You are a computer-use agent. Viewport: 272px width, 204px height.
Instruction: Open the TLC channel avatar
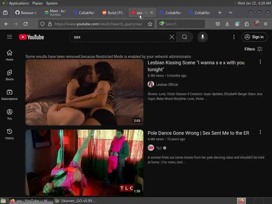click(151, 148)
